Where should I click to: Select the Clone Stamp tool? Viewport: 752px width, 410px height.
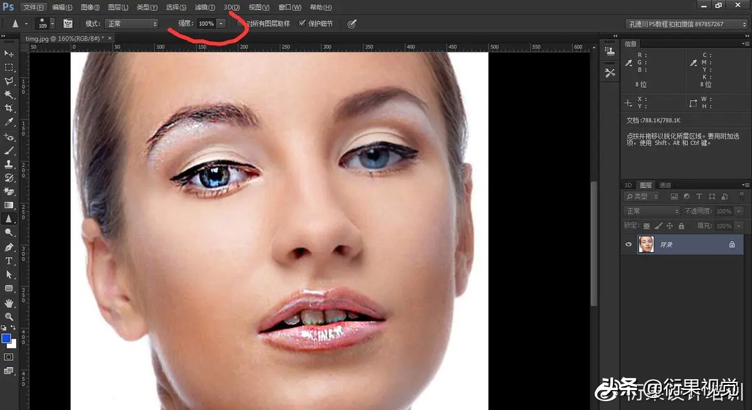click(x=9, y=164)
